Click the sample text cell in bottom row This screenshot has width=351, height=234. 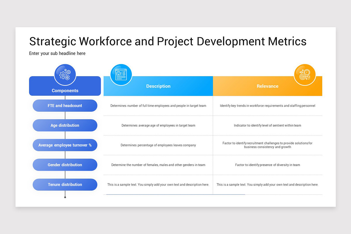tap(158, 185)
